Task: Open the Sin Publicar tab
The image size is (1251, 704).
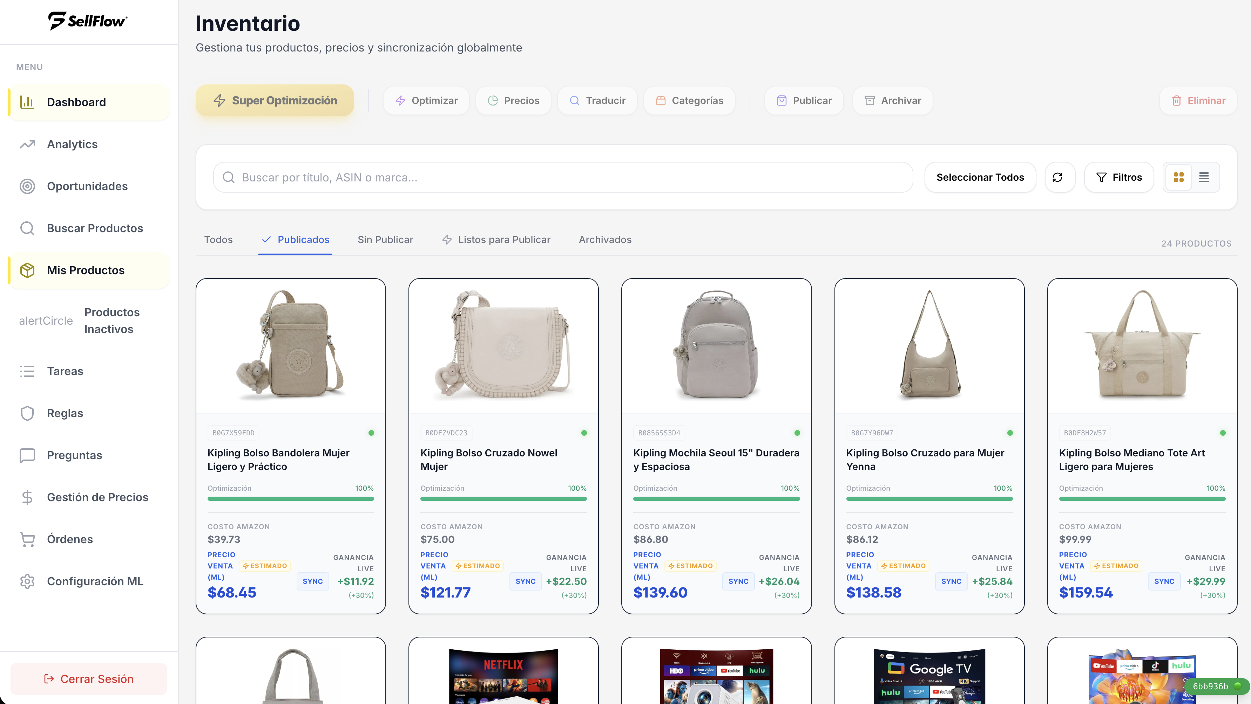Action: [x=385, y=239]
